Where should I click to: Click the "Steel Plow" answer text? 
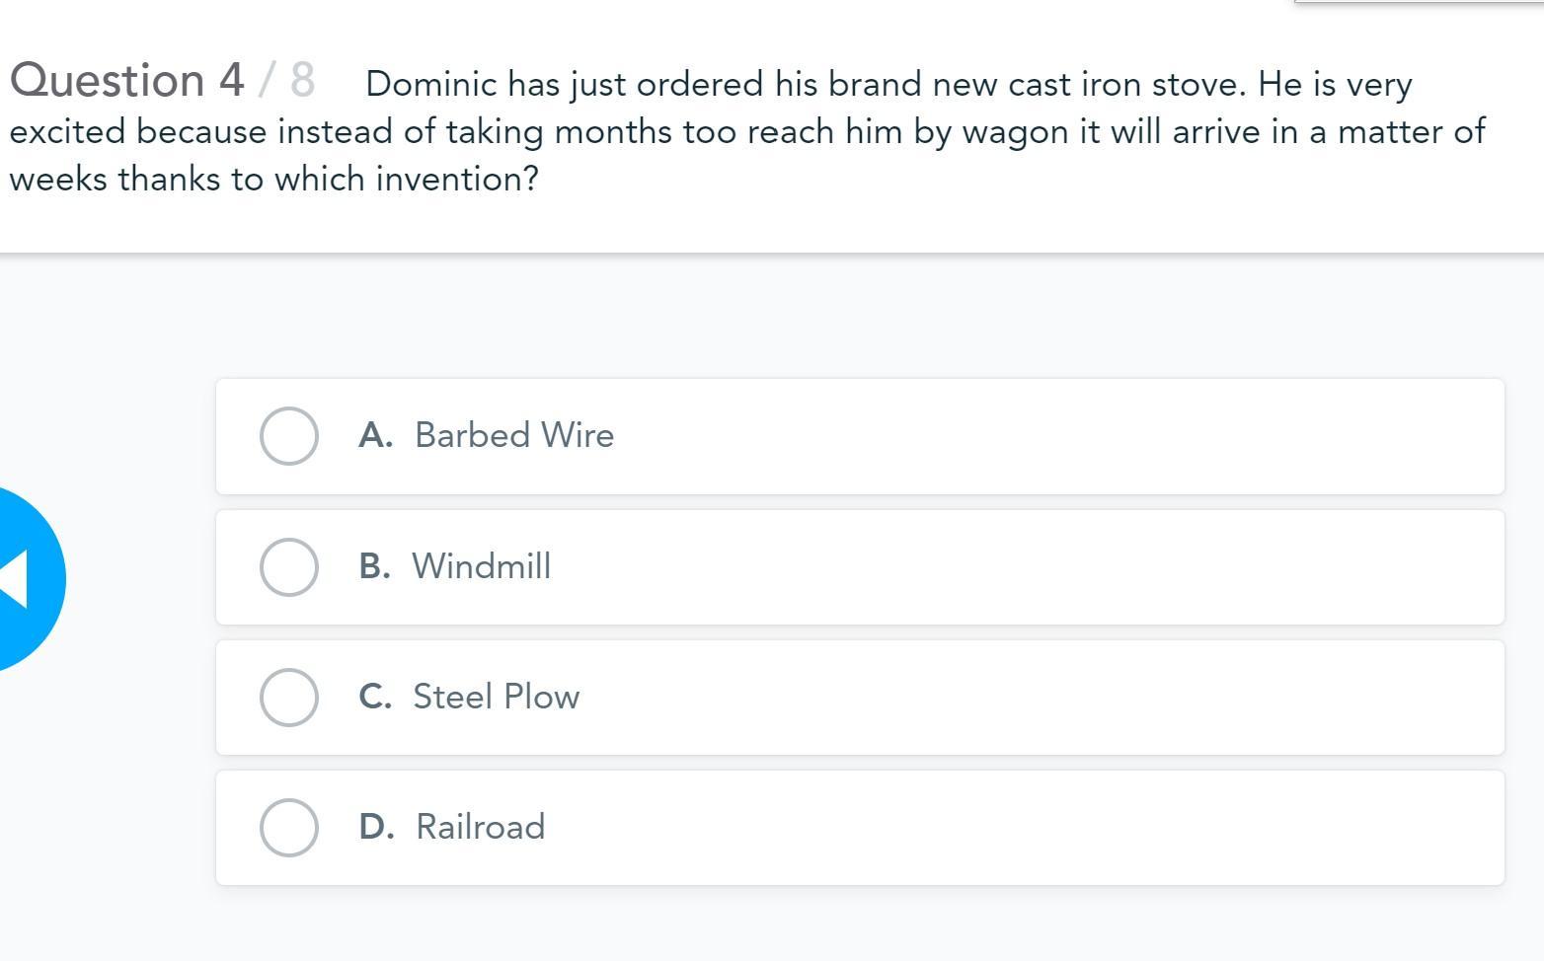pyautogui.click(x=496, y=697)
